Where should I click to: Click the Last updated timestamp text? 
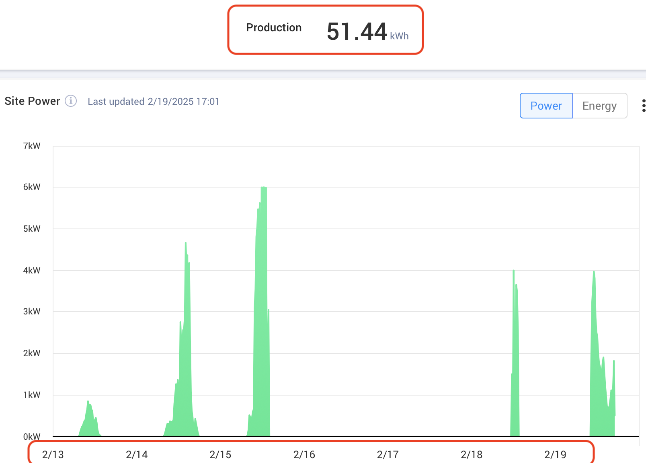[154, 102]
